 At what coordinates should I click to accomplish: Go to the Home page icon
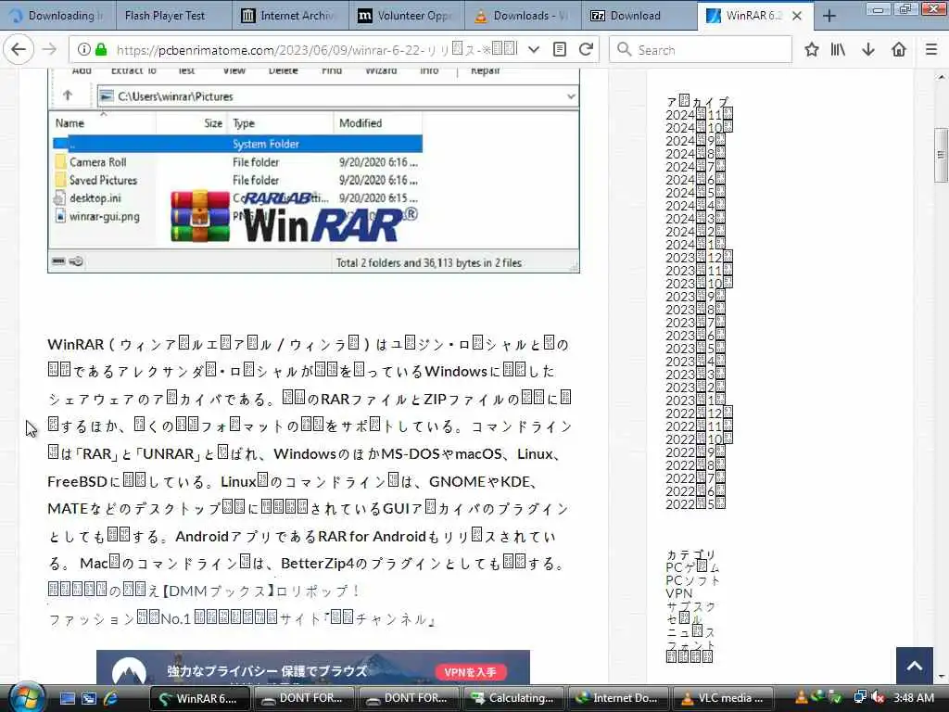(x=899, y=50)
